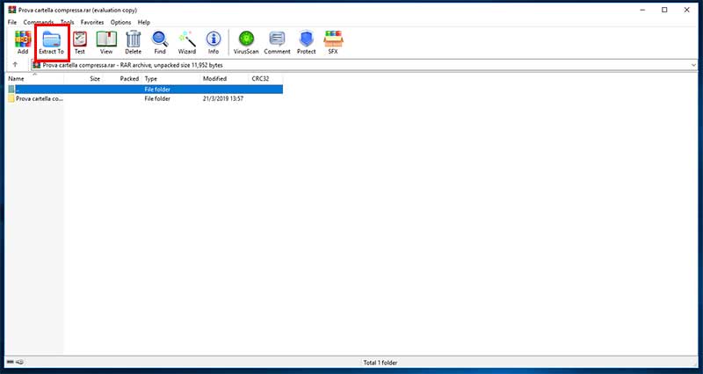The height and width of the screenshot is (374, 703).
Task: Launch the Wizard wand icon
Action: click(x=187, y=42)
